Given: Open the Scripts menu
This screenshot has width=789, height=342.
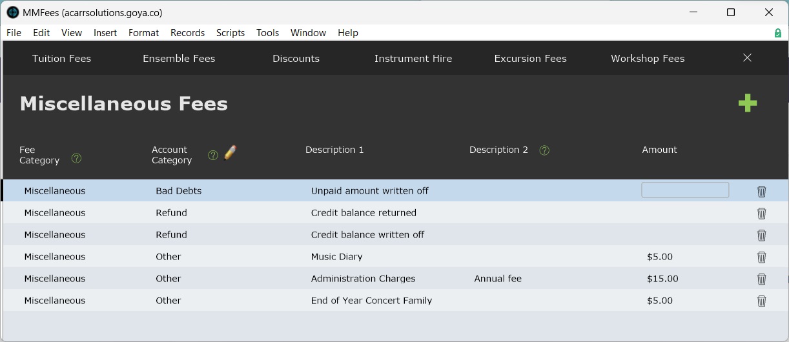Looking at the screenshot, I should tap(231, 33).
